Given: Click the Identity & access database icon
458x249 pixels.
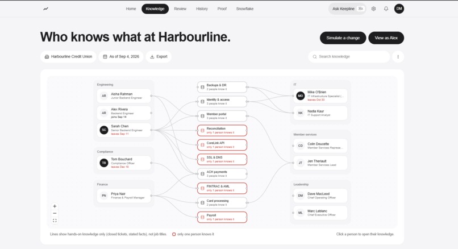Looking at the screenshot, I should click(x=202, y=101).
